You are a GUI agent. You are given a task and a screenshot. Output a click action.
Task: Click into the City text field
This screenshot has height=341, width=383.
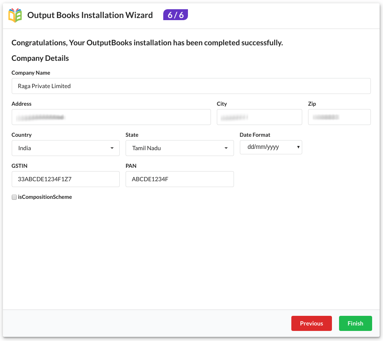pos(260,117)
